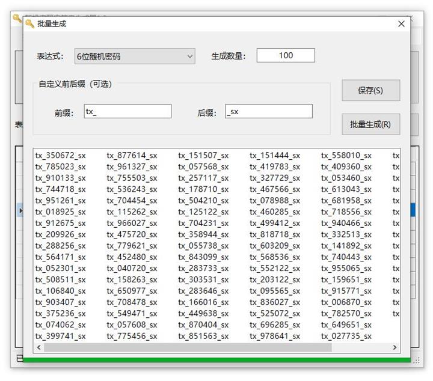Click the left arrow of horizontal scrollbar
Image resolution: width=433 pixels, height=381 pixels.
[38, 347]
